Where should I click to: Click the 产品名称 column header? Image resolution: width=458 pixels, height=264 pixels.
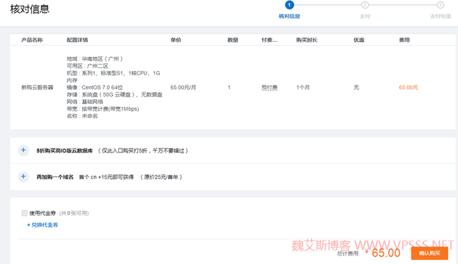(32, 40)
